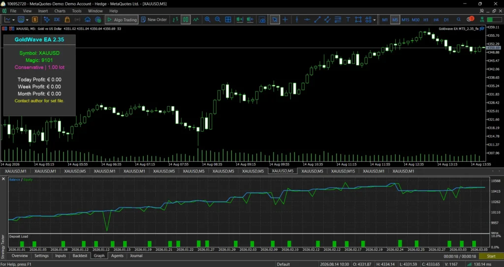This screenshot has width=504, height=267.
Task: Click the Start test button
Action: tap(491, 256)
